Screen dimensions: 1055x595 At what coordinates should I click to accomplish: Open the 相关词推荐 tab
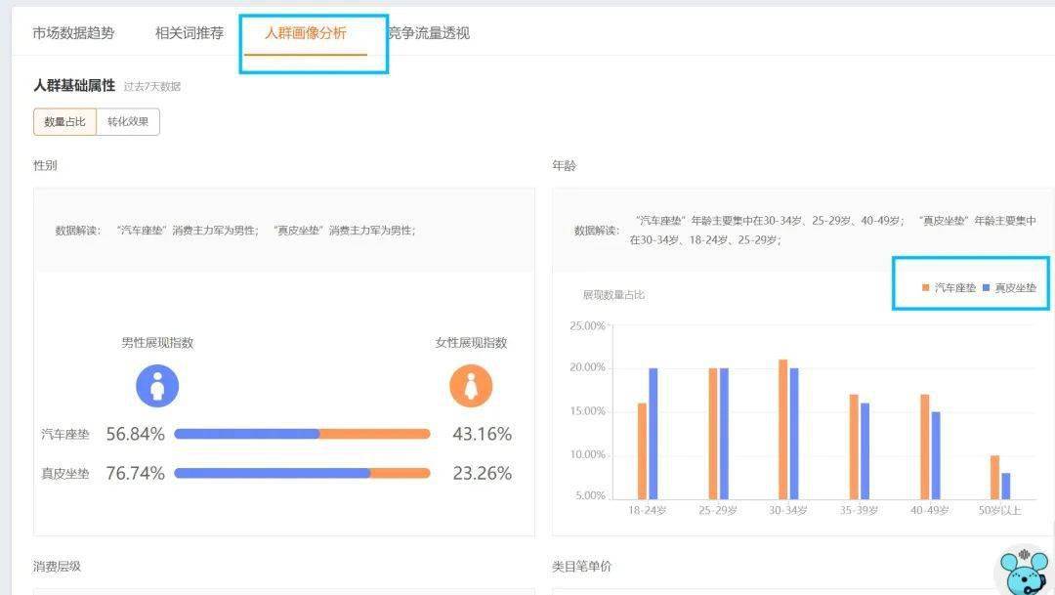[x=190, y=33]
